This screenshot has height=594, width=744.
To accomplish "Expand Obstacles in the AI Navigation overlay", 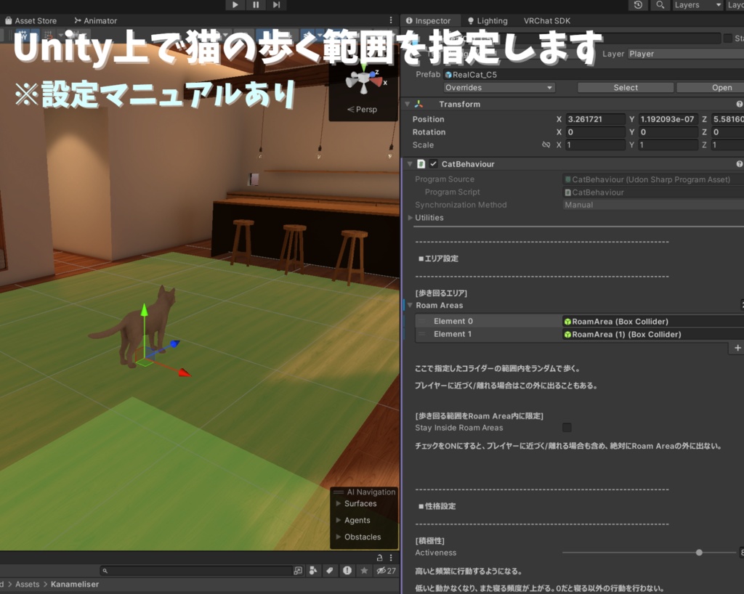I will click(x=339, y=537).
